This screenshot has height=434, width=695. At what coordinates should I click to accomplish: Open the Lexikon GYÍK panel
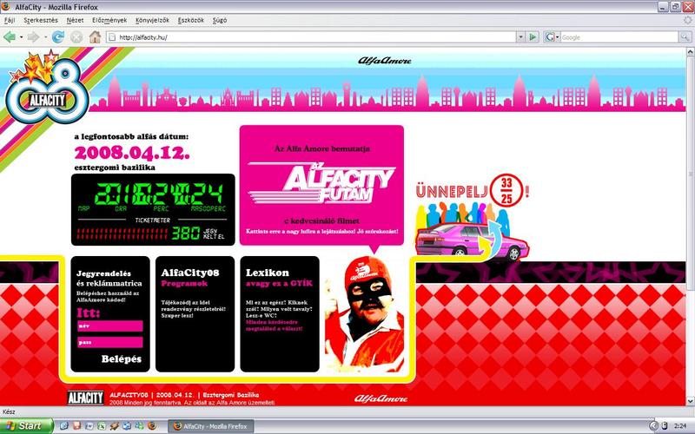pos(280,314)
